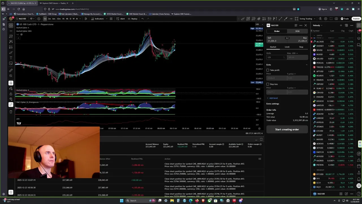Select the ruler Measure tool
Screen dimensions: 362x204
[x=11, y=70]
